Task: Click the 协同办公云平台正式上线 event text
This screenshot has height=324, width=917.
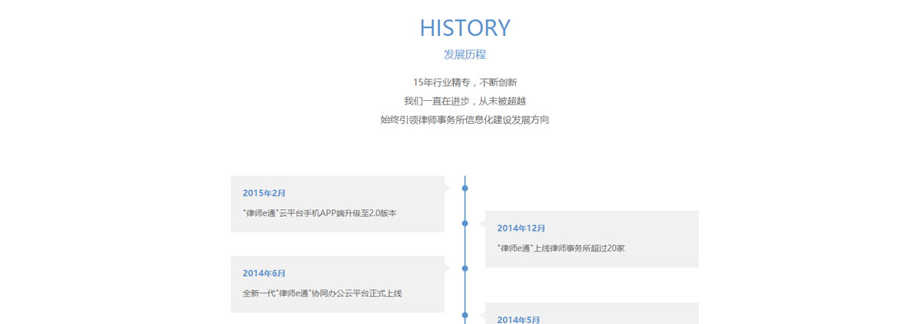Action: click(322, 293)
